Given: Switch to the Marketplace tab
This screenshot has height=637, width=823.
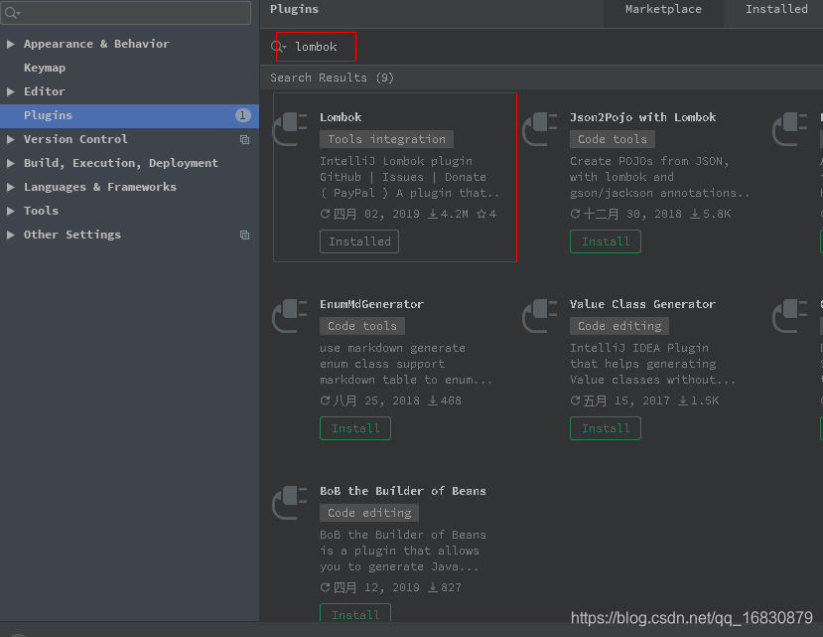Looking at the screenshot, I should click(x=663, y=10).
